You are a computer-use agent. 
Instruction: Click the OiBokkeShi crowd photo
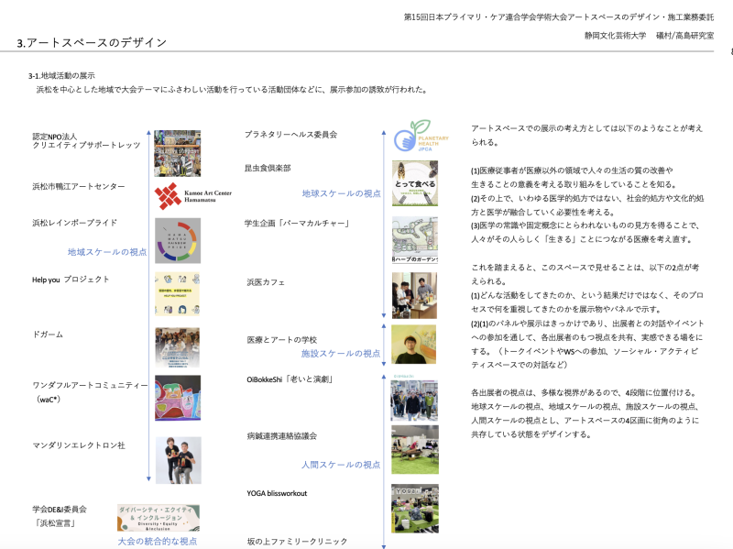(414, 400)
